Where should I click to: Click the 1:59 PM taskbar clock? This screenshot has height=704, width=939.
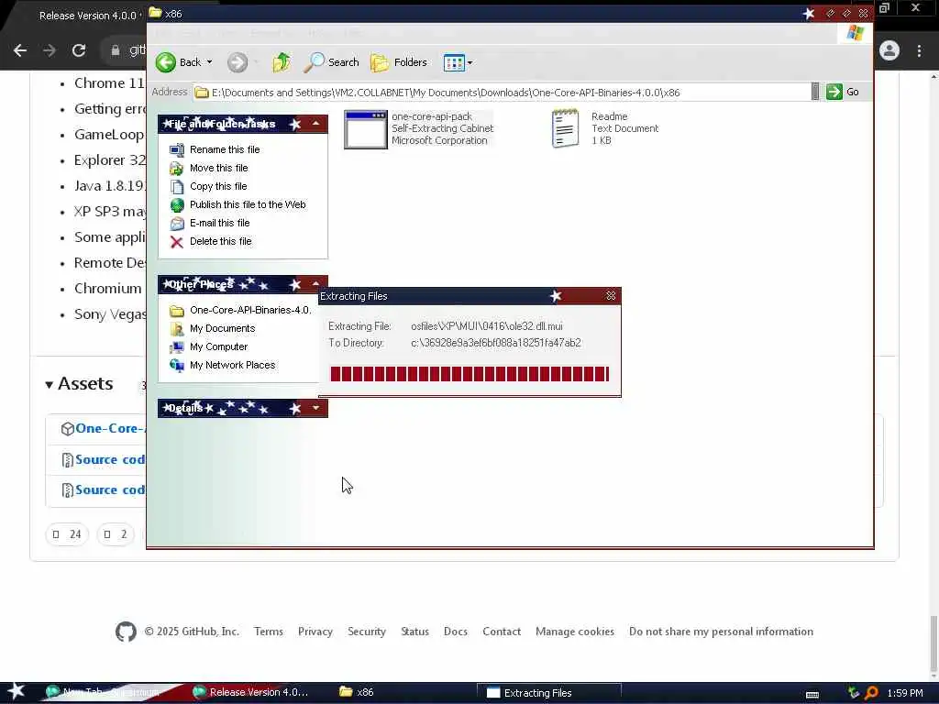click(x=905, y=693)
